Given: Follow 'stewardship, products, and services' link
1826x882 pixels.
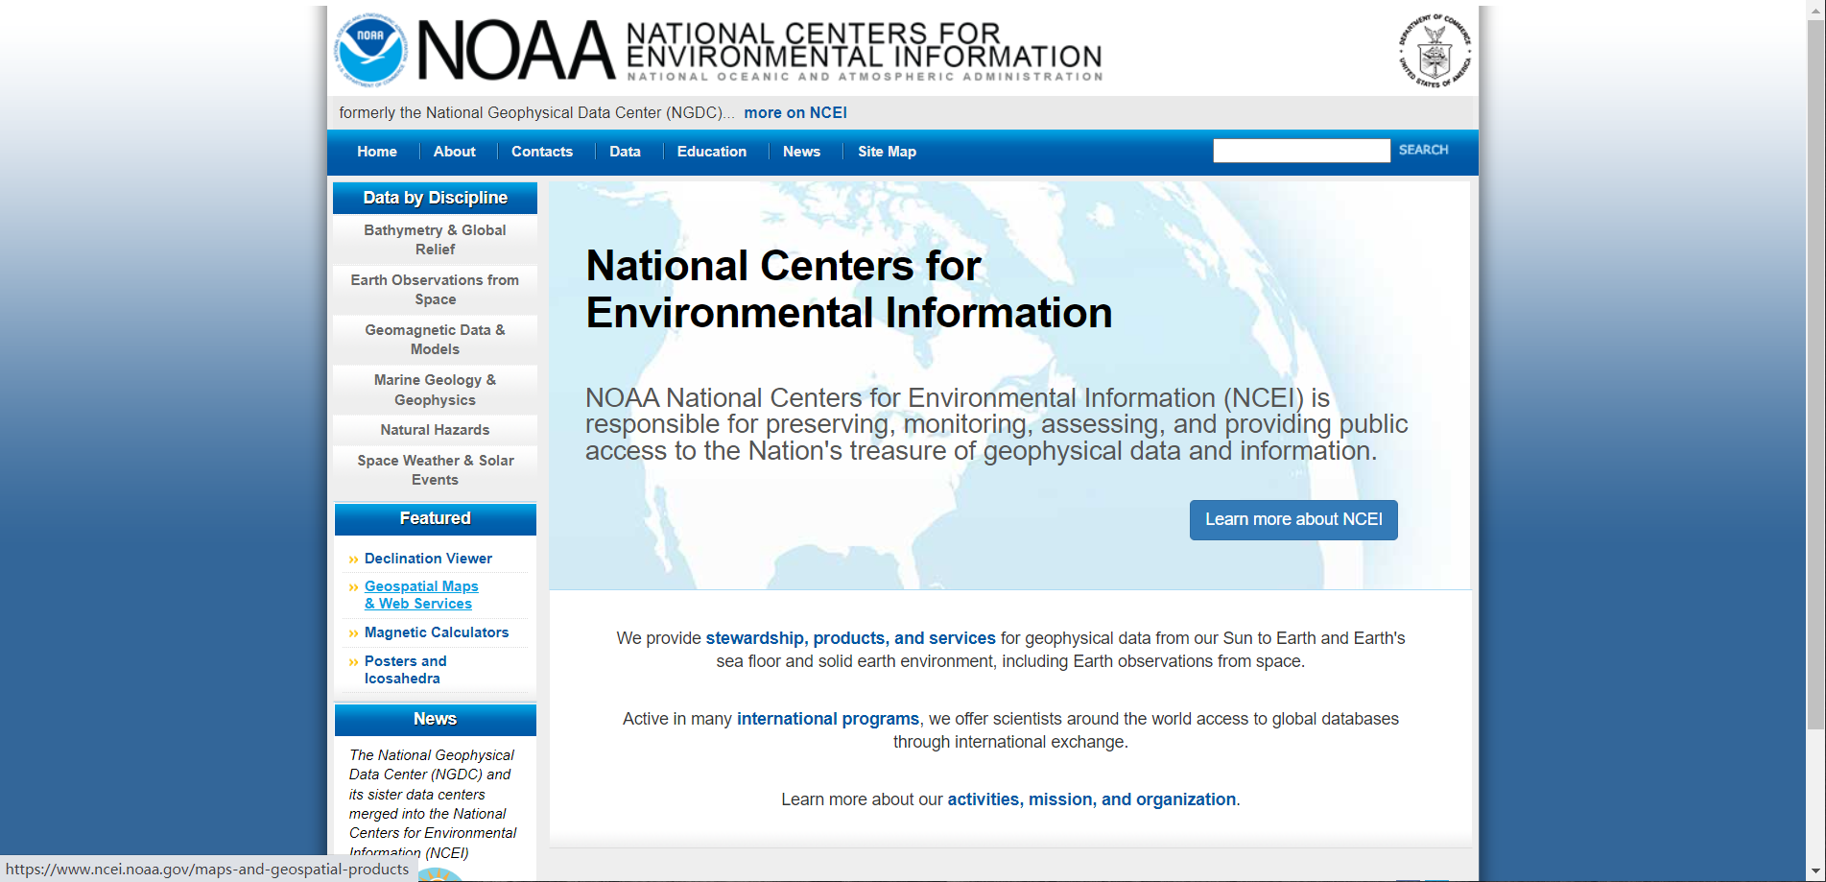Looking at the screenshot, I should coord(850,638).
